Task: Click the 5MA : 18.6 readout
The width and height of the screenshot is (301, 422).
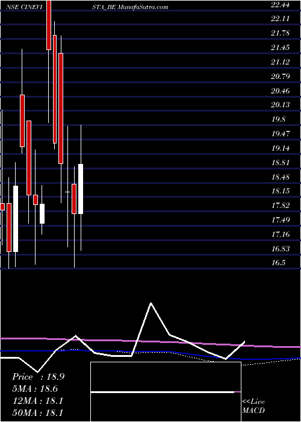Action: pyautogui.click(x=35, y=389)
